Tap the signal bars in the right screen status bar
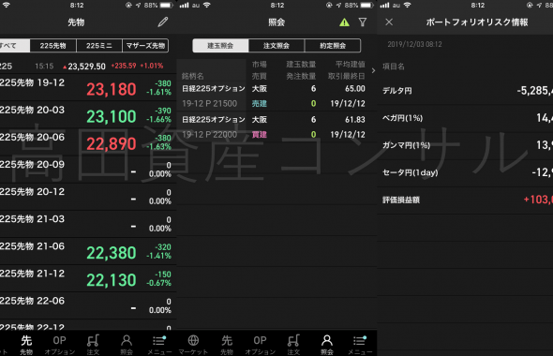This screenshot has width=553, height=356. point(385,6)
